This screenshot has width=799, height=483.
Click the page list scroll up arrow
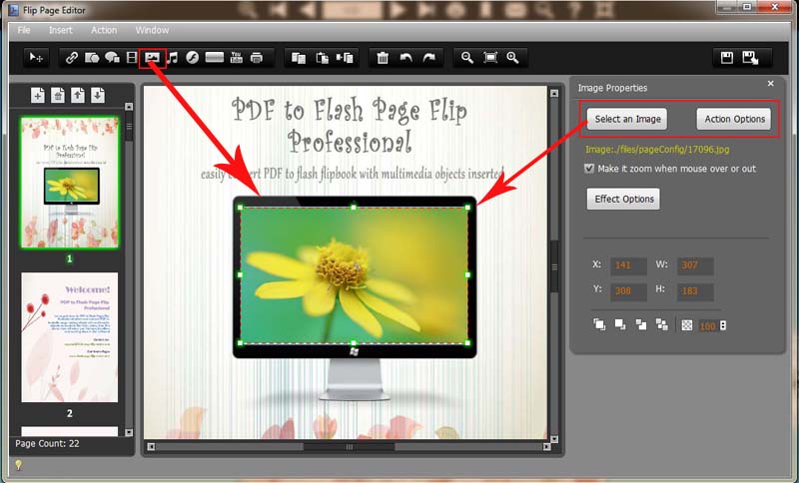tap(129, 107)
